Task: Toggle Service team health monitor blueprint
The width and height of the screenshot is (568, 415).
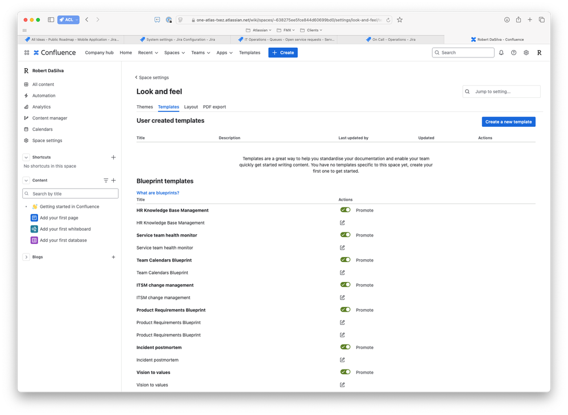Action: tap(345, 235)
